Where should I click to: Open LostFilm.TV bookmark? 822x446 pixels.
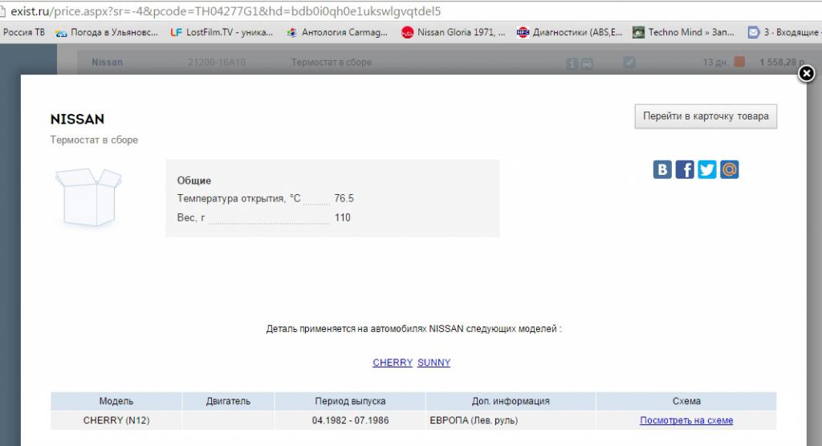coord(222,33)
